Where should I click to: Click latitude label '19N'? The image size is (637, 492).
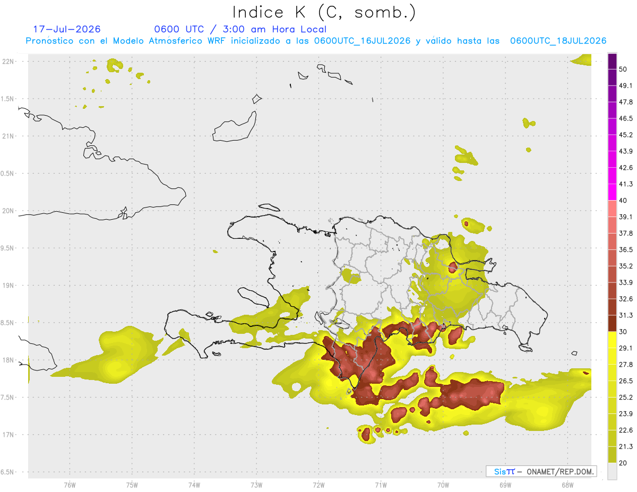point(8,286)
